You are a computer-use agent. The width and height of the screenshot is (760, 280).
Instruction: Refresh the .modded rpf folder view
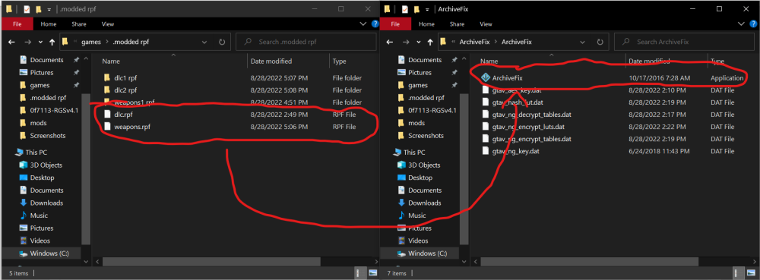(222, 42)
